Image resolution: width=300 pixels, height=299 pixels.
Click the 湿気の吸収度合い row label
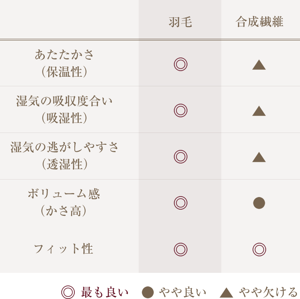(x=64, y=109)
